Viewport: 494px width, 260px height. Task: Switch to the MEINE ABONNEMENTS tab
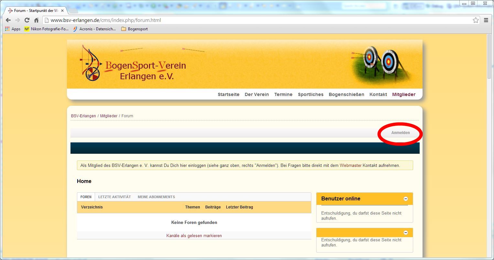(x=156, y=197)
